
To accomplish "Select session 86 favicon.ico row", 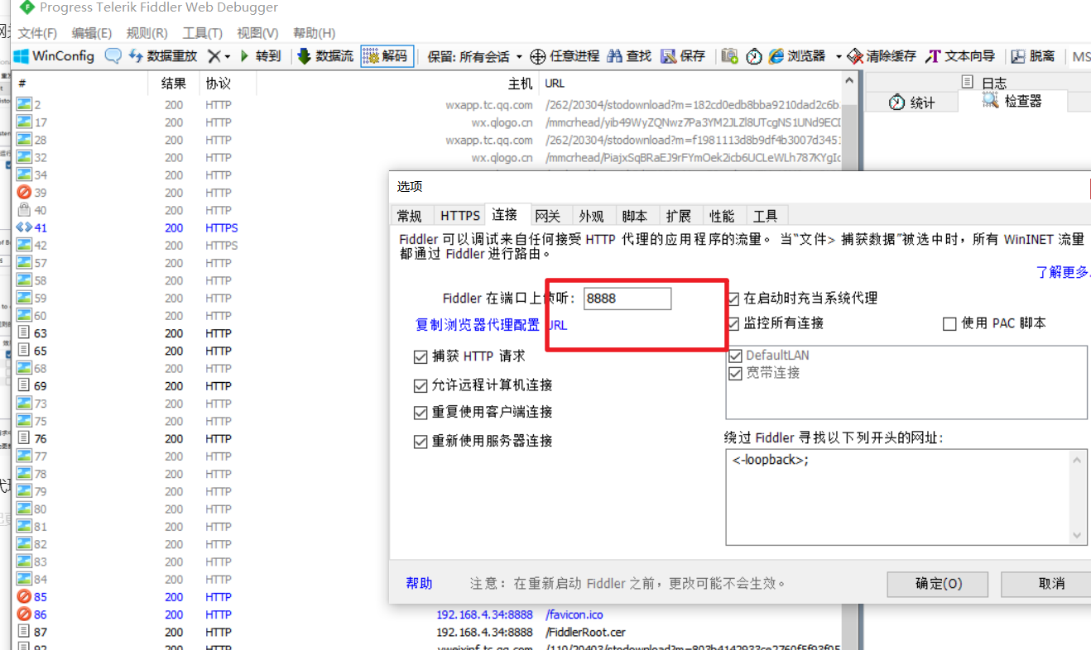I will (x=428, y=615).
